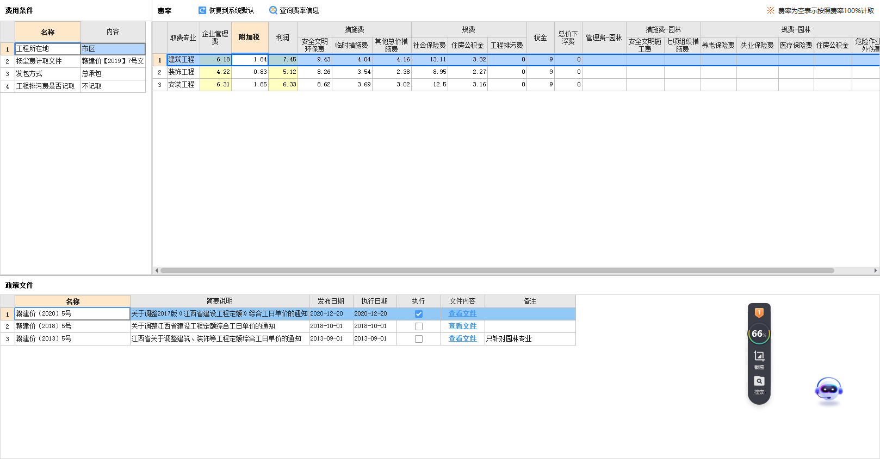Click the 工程排污费 column header
The width and height of the screenshot is (880, 459).
click(x=507, y=45)
